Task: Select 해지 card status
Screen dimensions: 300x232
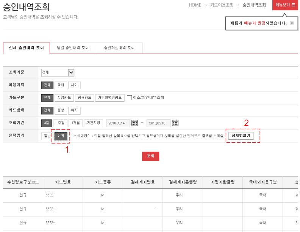Action: point(74,110)
